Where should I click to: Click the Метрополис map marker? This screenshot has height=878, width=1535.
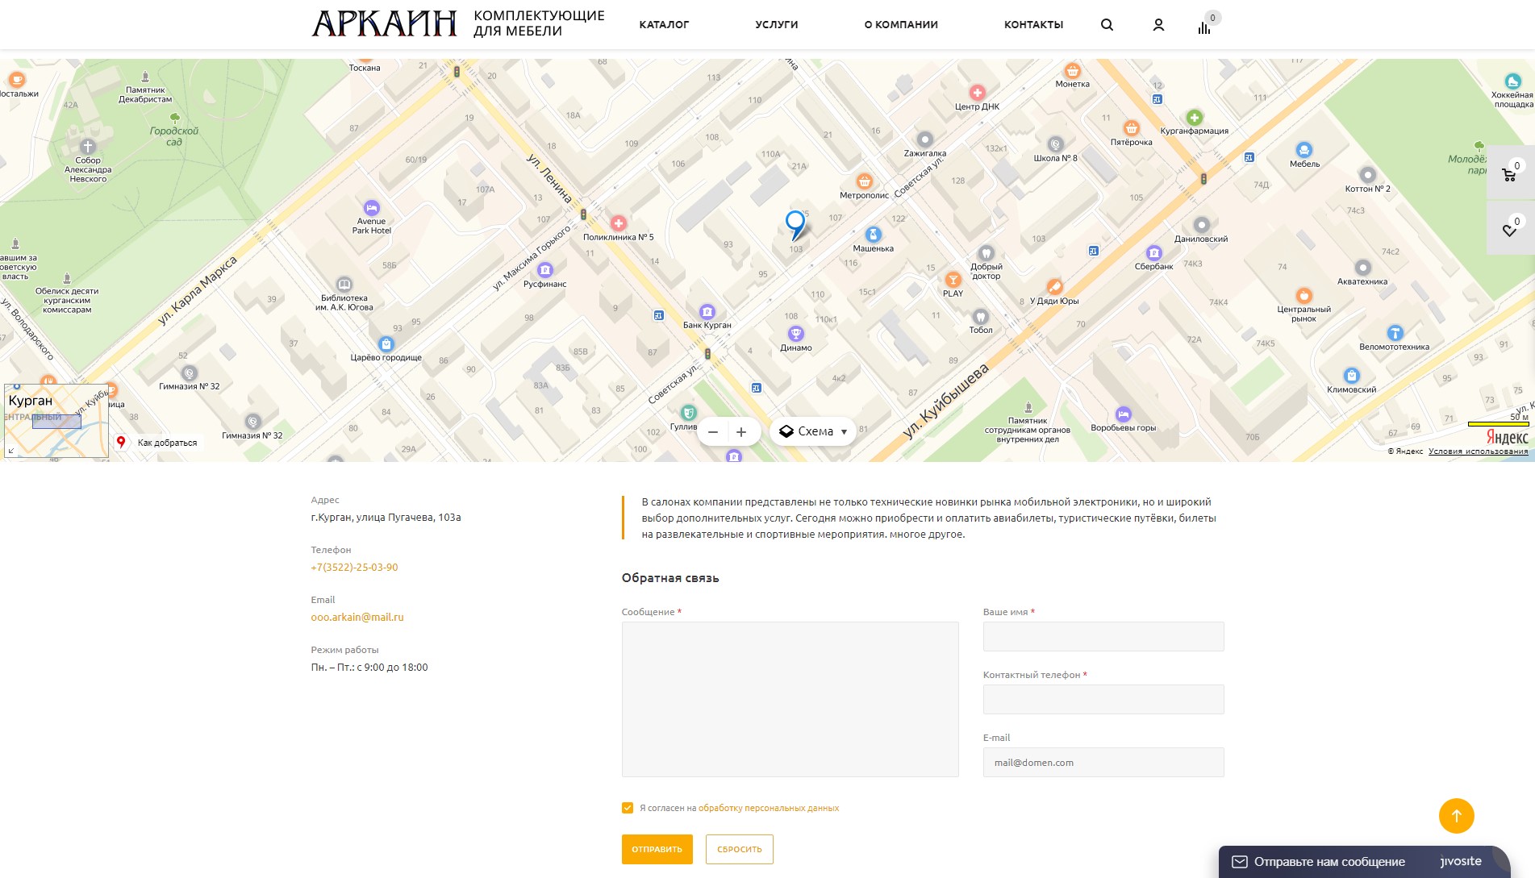pyautogui.click(x=865, y=181)
